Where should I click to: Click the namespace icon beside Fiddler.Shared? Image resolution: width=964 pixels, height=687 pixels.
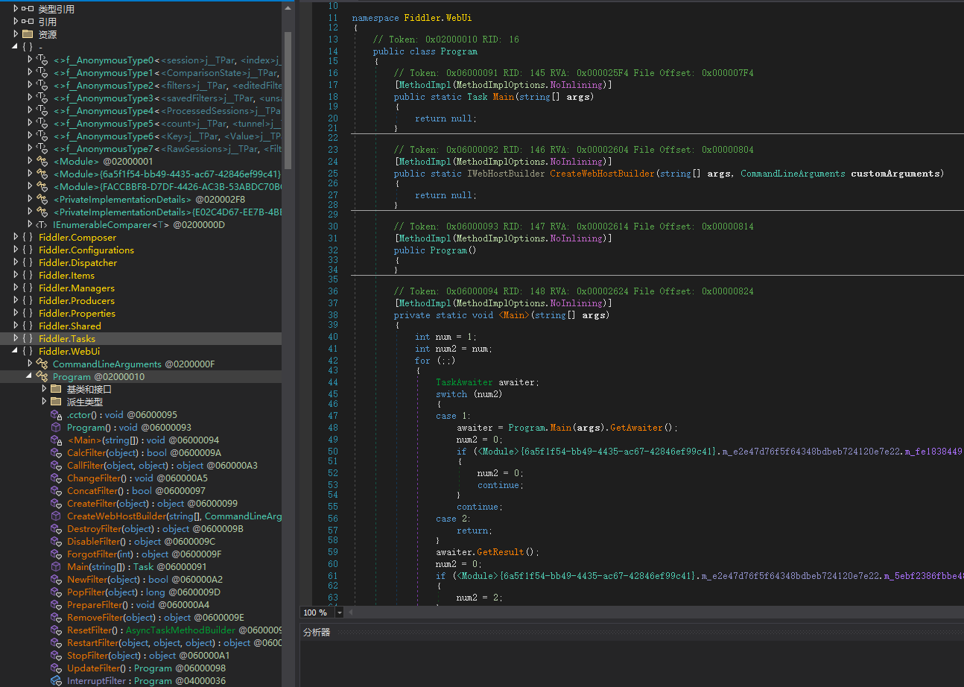(x=28, y=326)
